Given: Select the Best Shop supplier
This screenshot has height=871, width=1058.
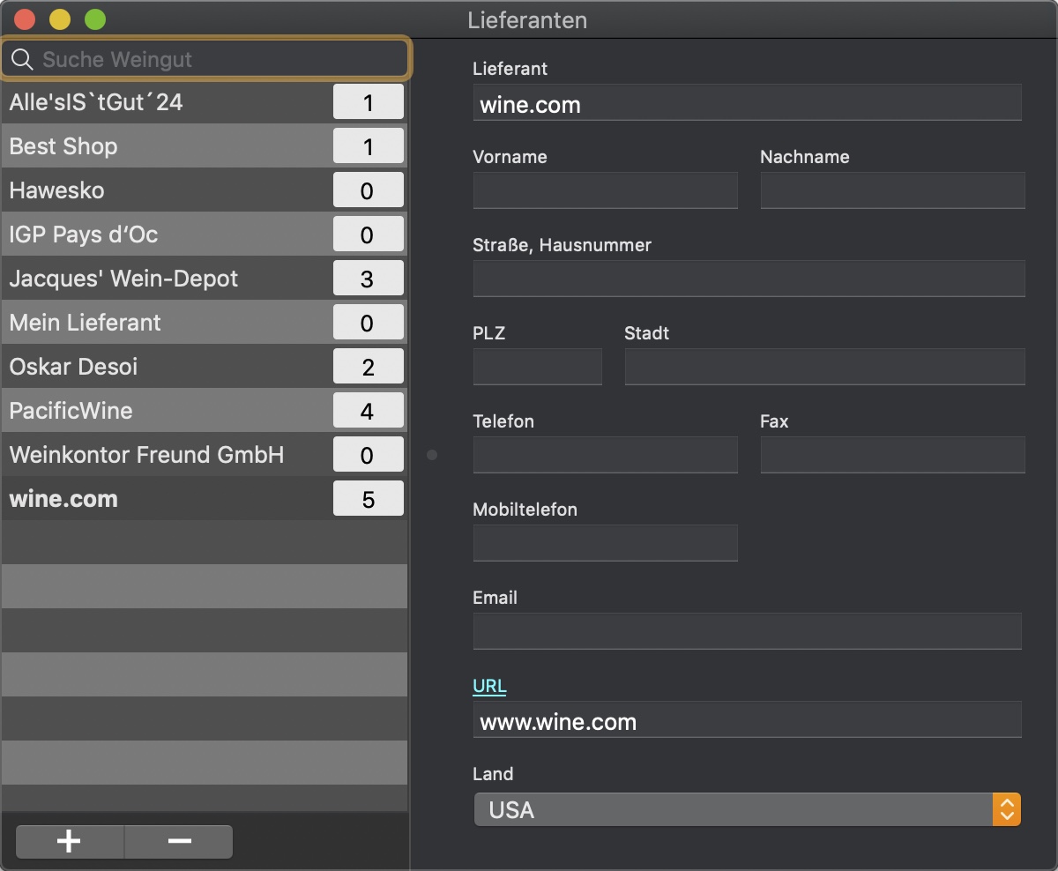Looking at the screenshot, I should 205,146.
